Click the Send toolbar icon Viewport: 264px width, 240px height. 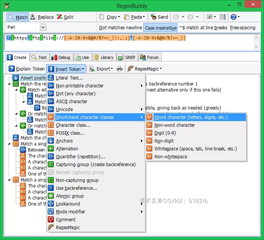pyautogui.click(x=153, y=17)
